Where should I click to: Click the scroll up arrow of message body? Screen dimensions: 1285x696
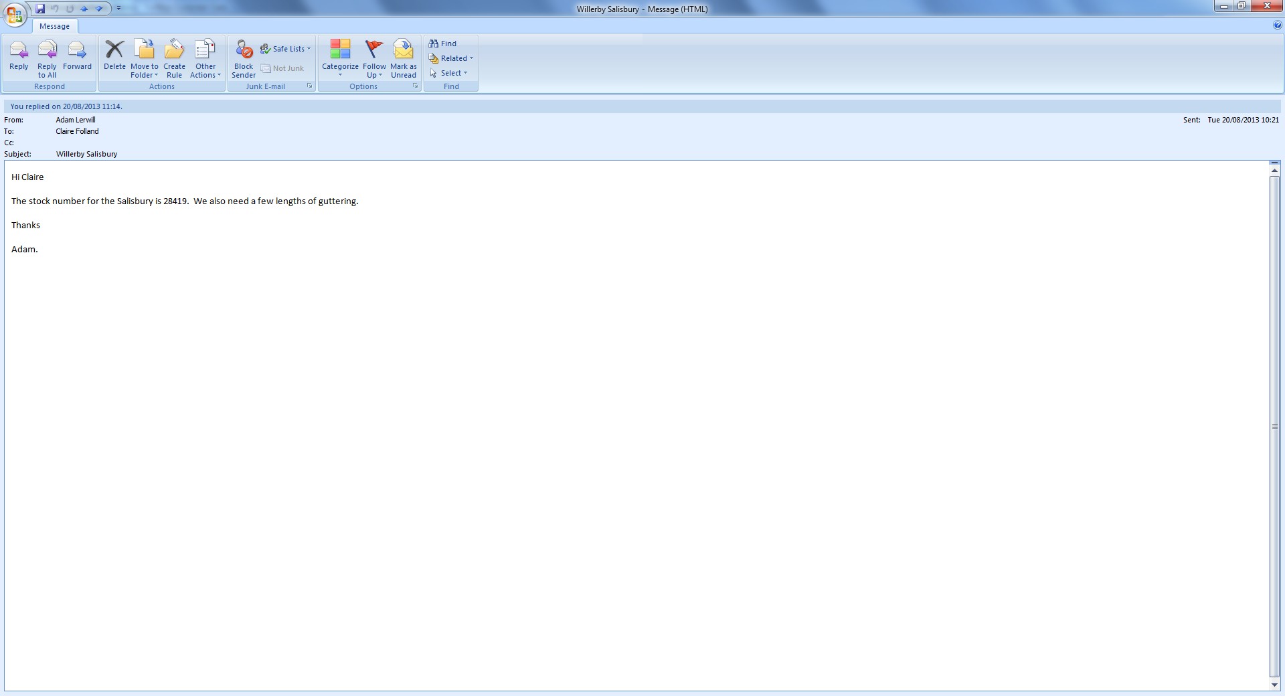(1274, 171)
